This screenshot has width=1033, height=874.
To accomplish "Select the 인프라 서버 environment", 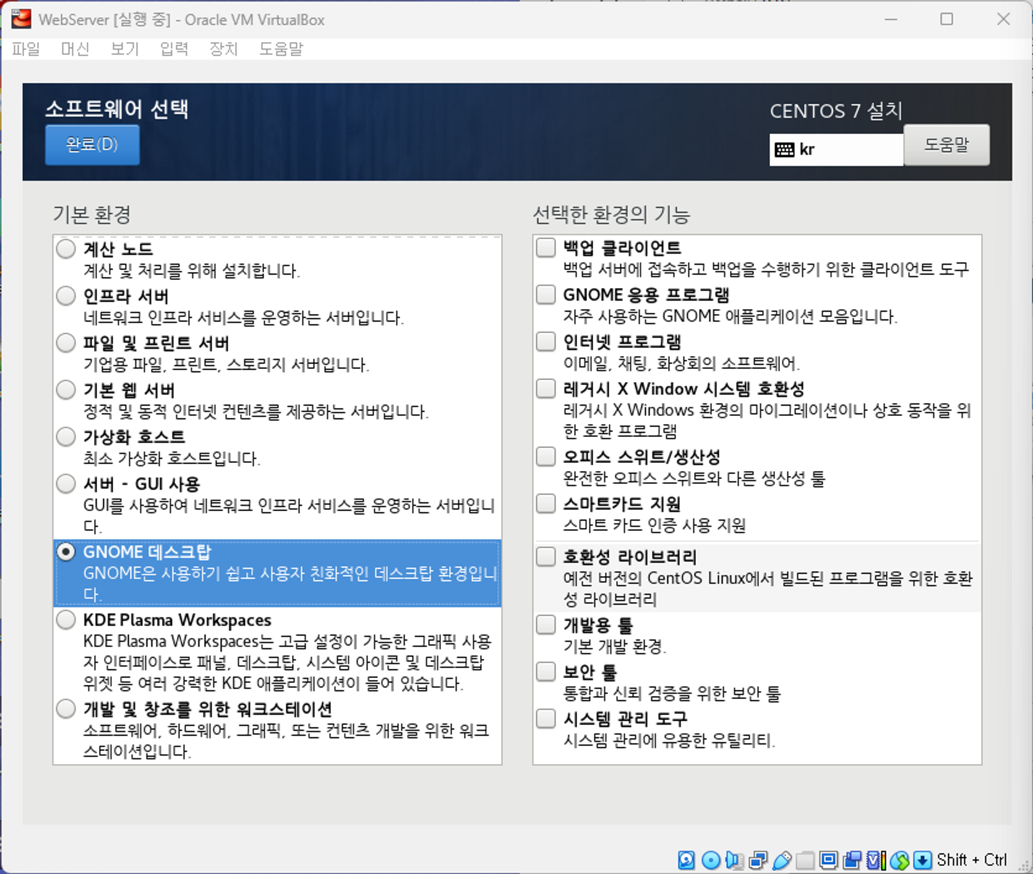I will click(x=66, y=296).
